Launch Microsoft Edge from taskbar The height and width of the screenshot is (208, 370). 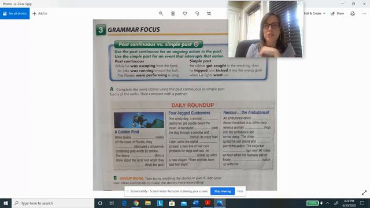[124, 203]
